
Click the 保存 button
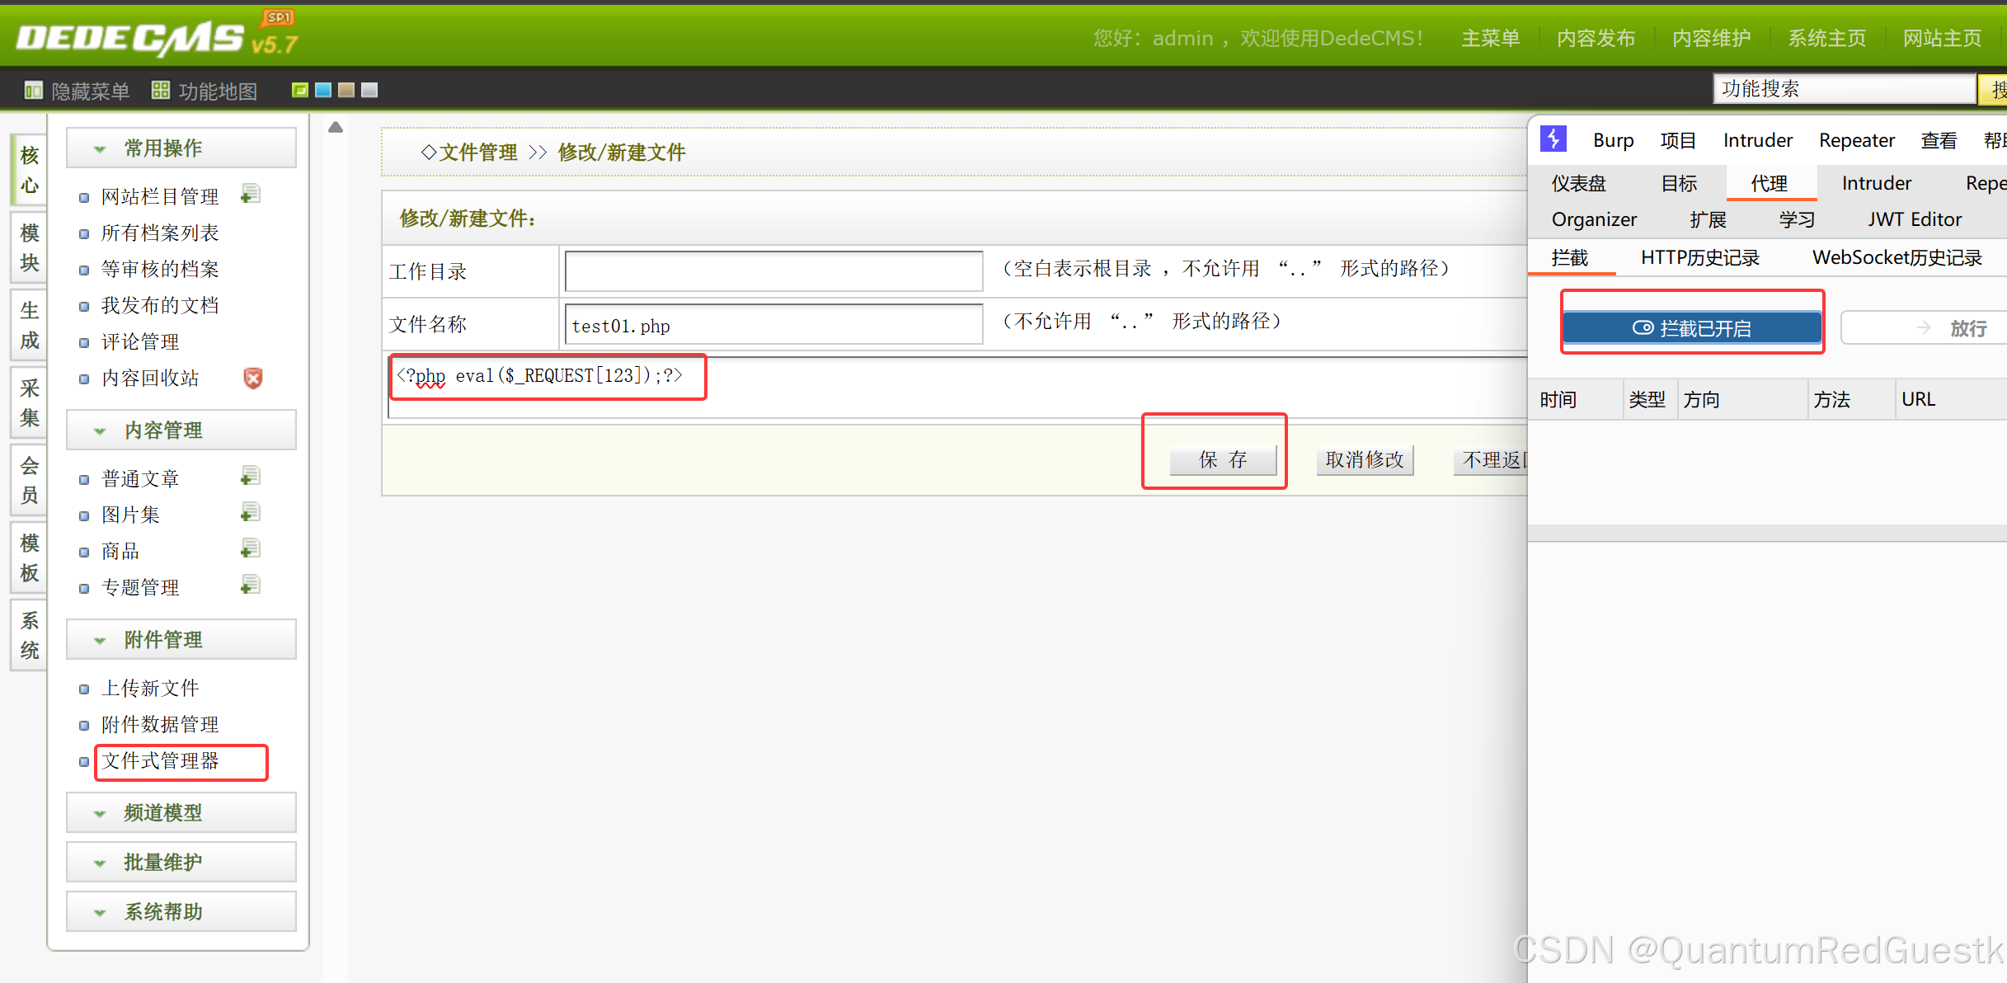tap(1223, 459)
